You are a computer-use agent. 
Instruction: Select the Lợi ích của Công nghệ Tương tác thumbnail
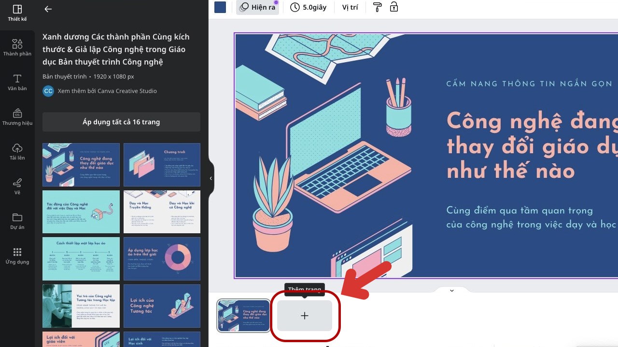(x=162, y=306)
